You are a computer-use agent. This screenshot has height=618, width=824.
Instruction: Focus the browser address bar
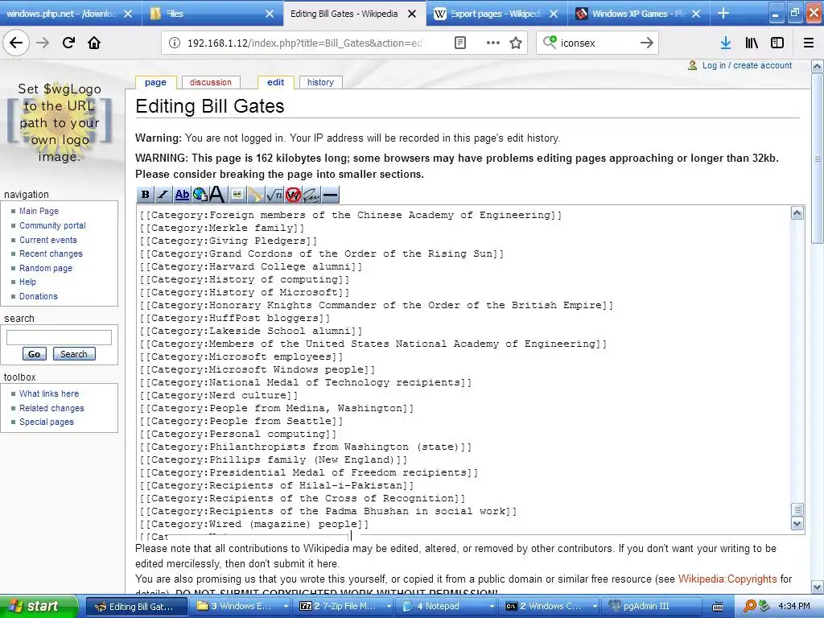tap(304, 43)
